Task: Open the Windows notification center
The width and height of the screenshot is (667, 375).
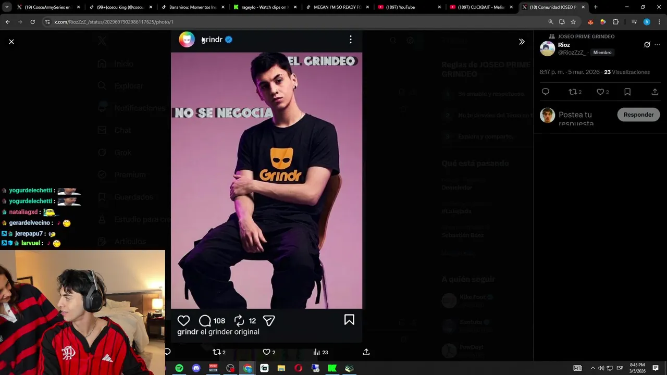Action: [x=656, y=368]
